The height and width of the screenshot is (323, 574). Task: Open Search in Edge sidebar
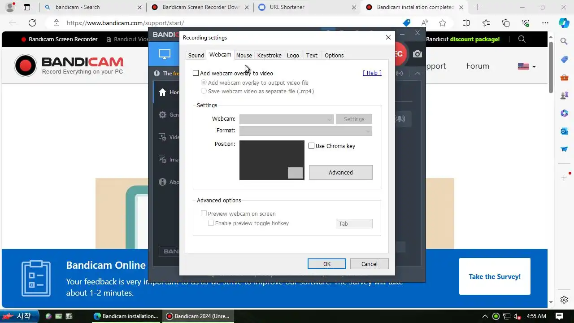[564, 41]
